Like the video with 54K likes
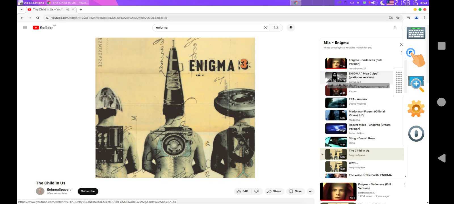Viewport: 454px width, 204px height. click(242, 191)
